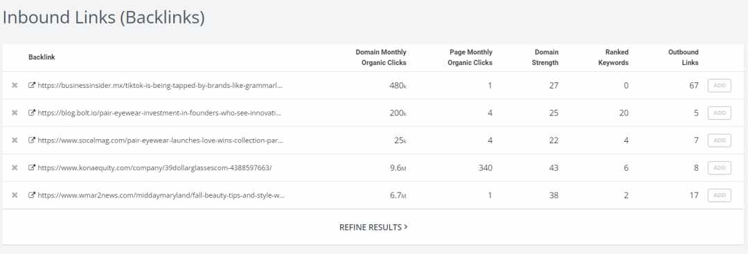Remove the wmar2news.com backlink row
The image size is (748, 254).
click(15, 195)
